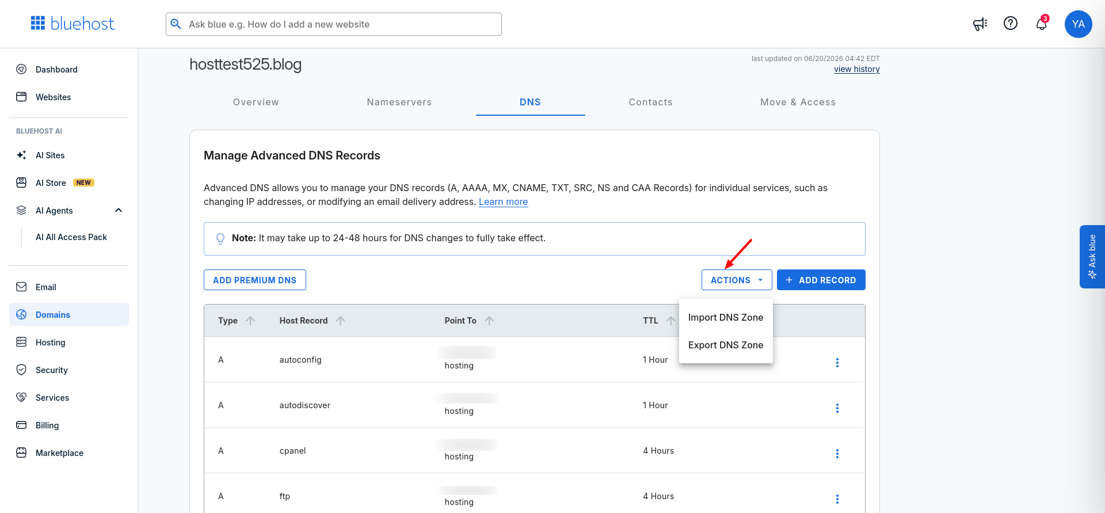This screenshot has height=513, width=1105.
Task: Click the Billing card icon
Action: tap(21, 425)
